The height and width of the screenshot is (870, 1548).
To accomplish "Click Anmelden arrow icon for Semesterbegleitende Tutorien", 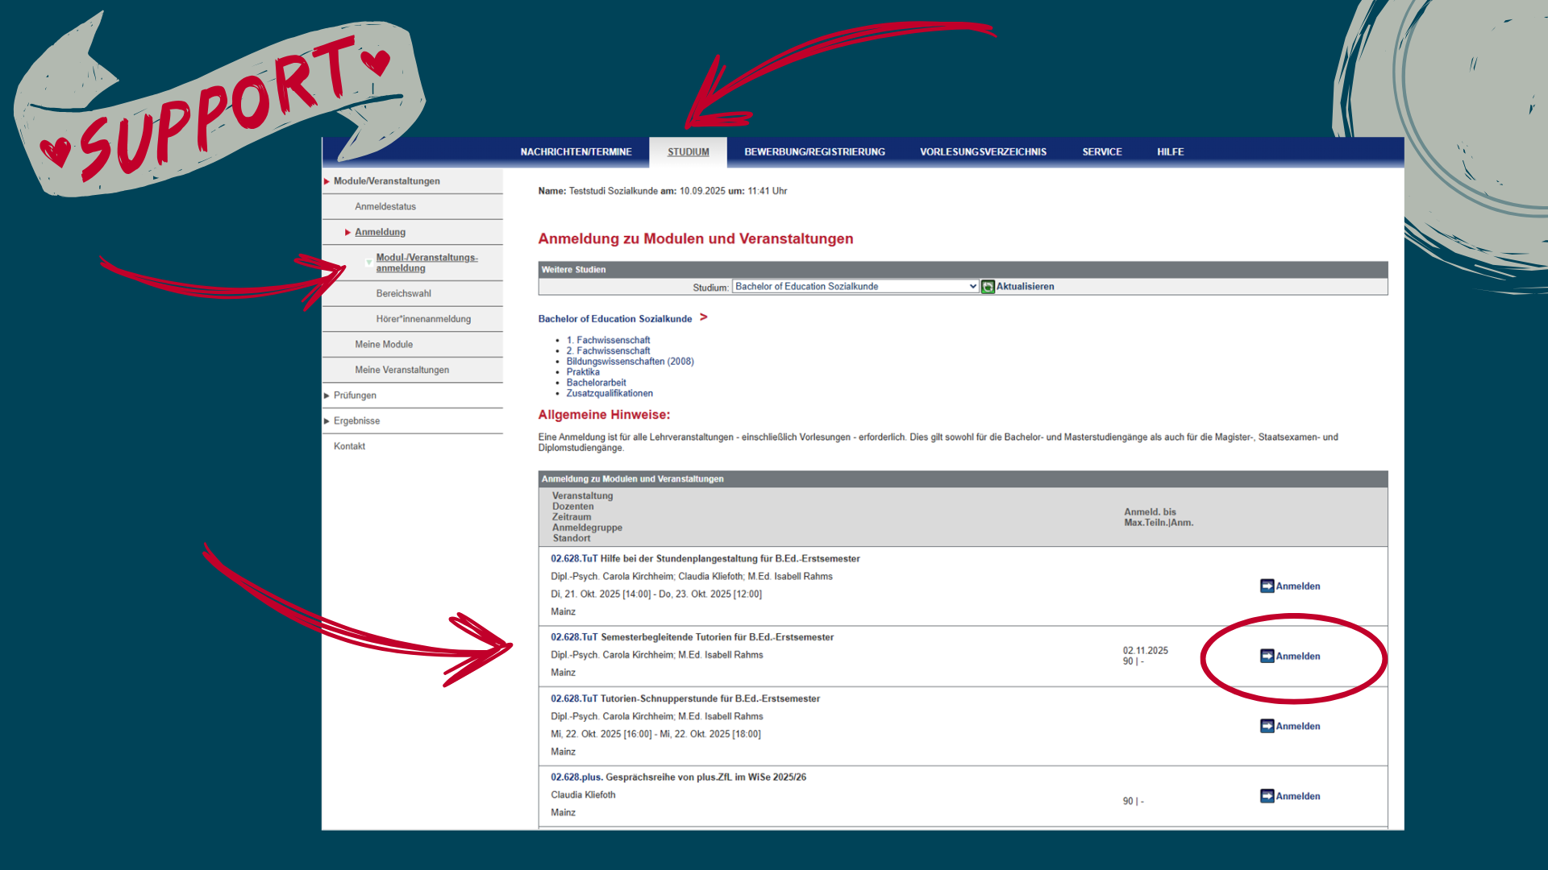I will [1267, 656].
